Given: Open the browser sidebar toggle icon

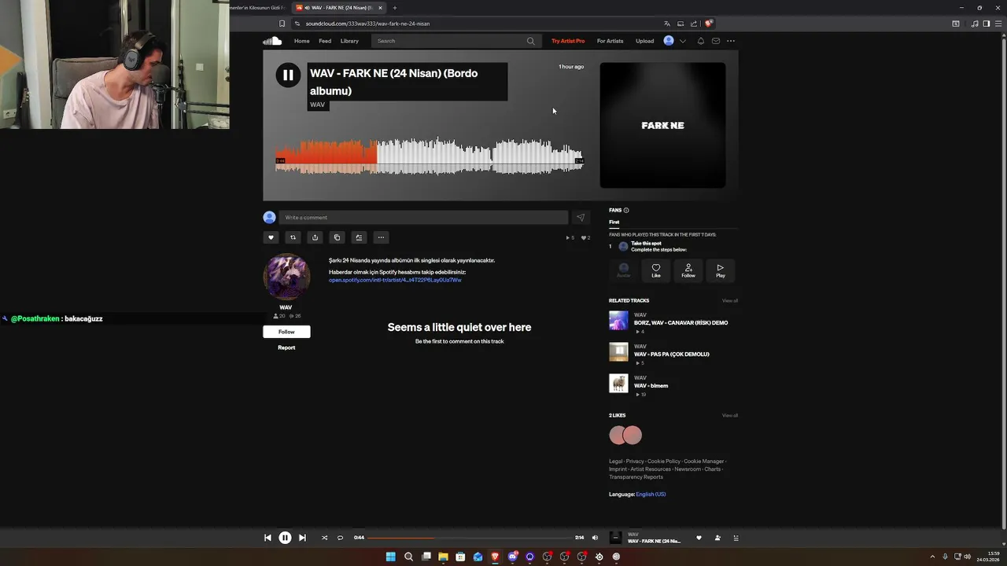Looking at the screenshot, I should pyautogui.click(x=986, y=24).
